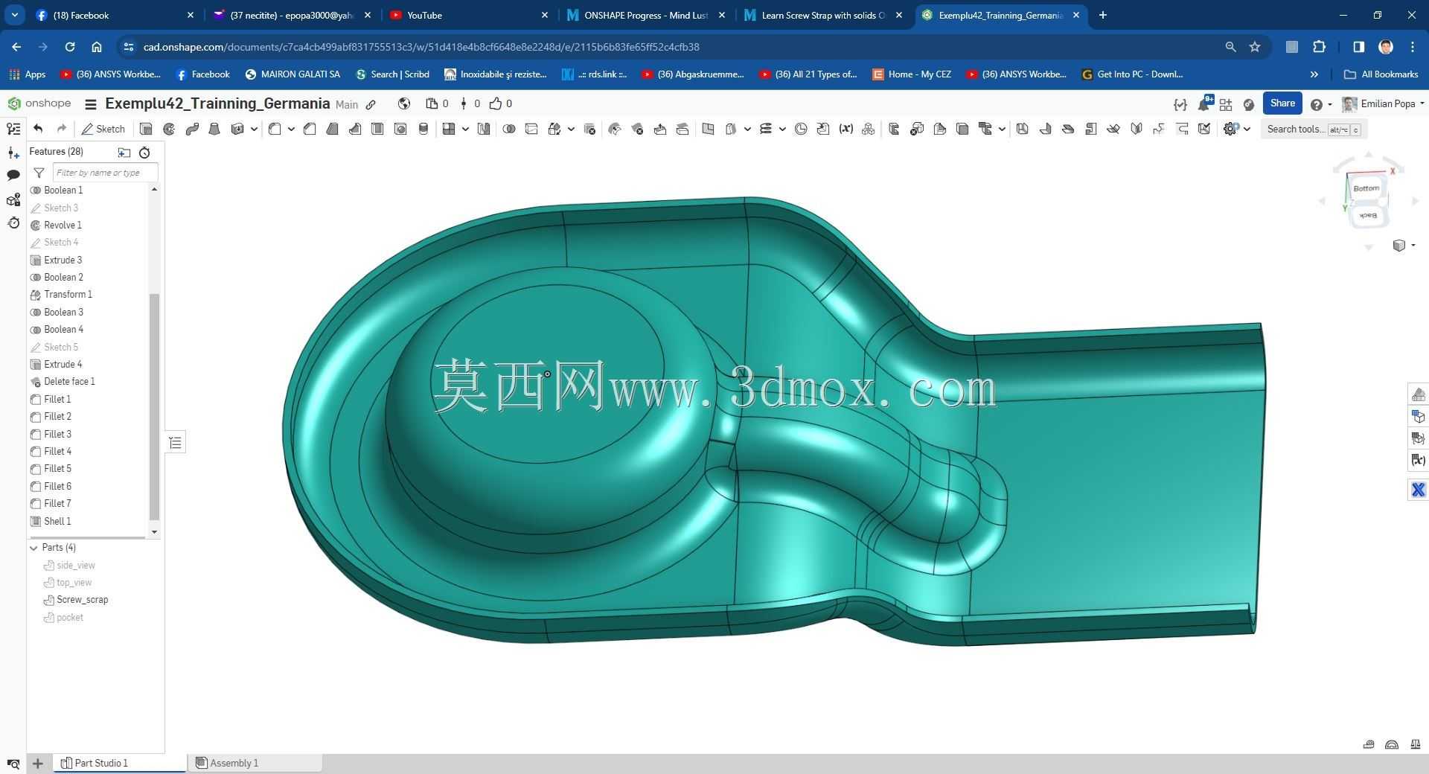The width and height of the screenshot is (1429, 774).
Task: Click the Sketch button
Action: (103, 129)
